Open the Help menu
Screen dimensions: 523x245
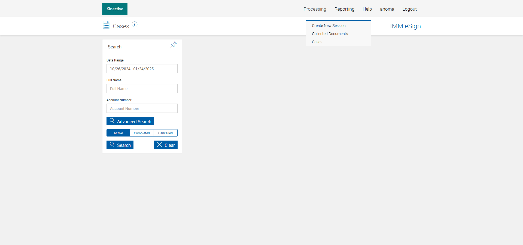(367, 9)
